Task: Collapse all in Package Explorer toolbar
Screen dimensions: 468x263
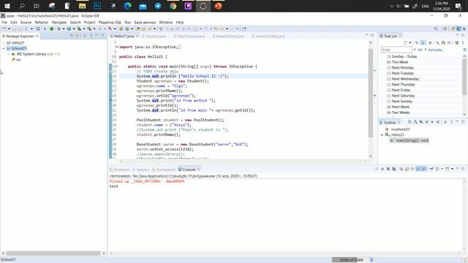Action: [x=72, y=36]
